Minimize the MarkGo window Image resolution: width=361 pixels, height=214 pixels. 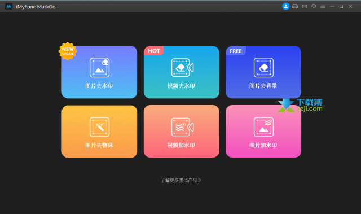pos(332,6)
